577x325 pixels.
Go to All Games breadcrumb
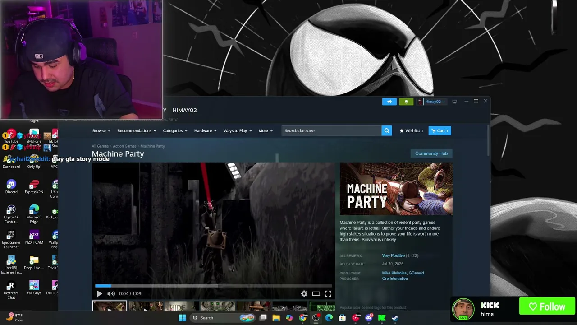[100, 146]
